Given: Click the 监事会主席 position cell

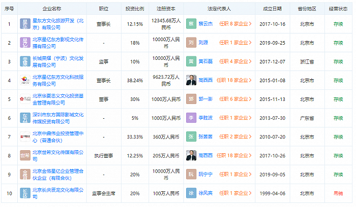Looking at the screenshot, I should tap(104, 193).
